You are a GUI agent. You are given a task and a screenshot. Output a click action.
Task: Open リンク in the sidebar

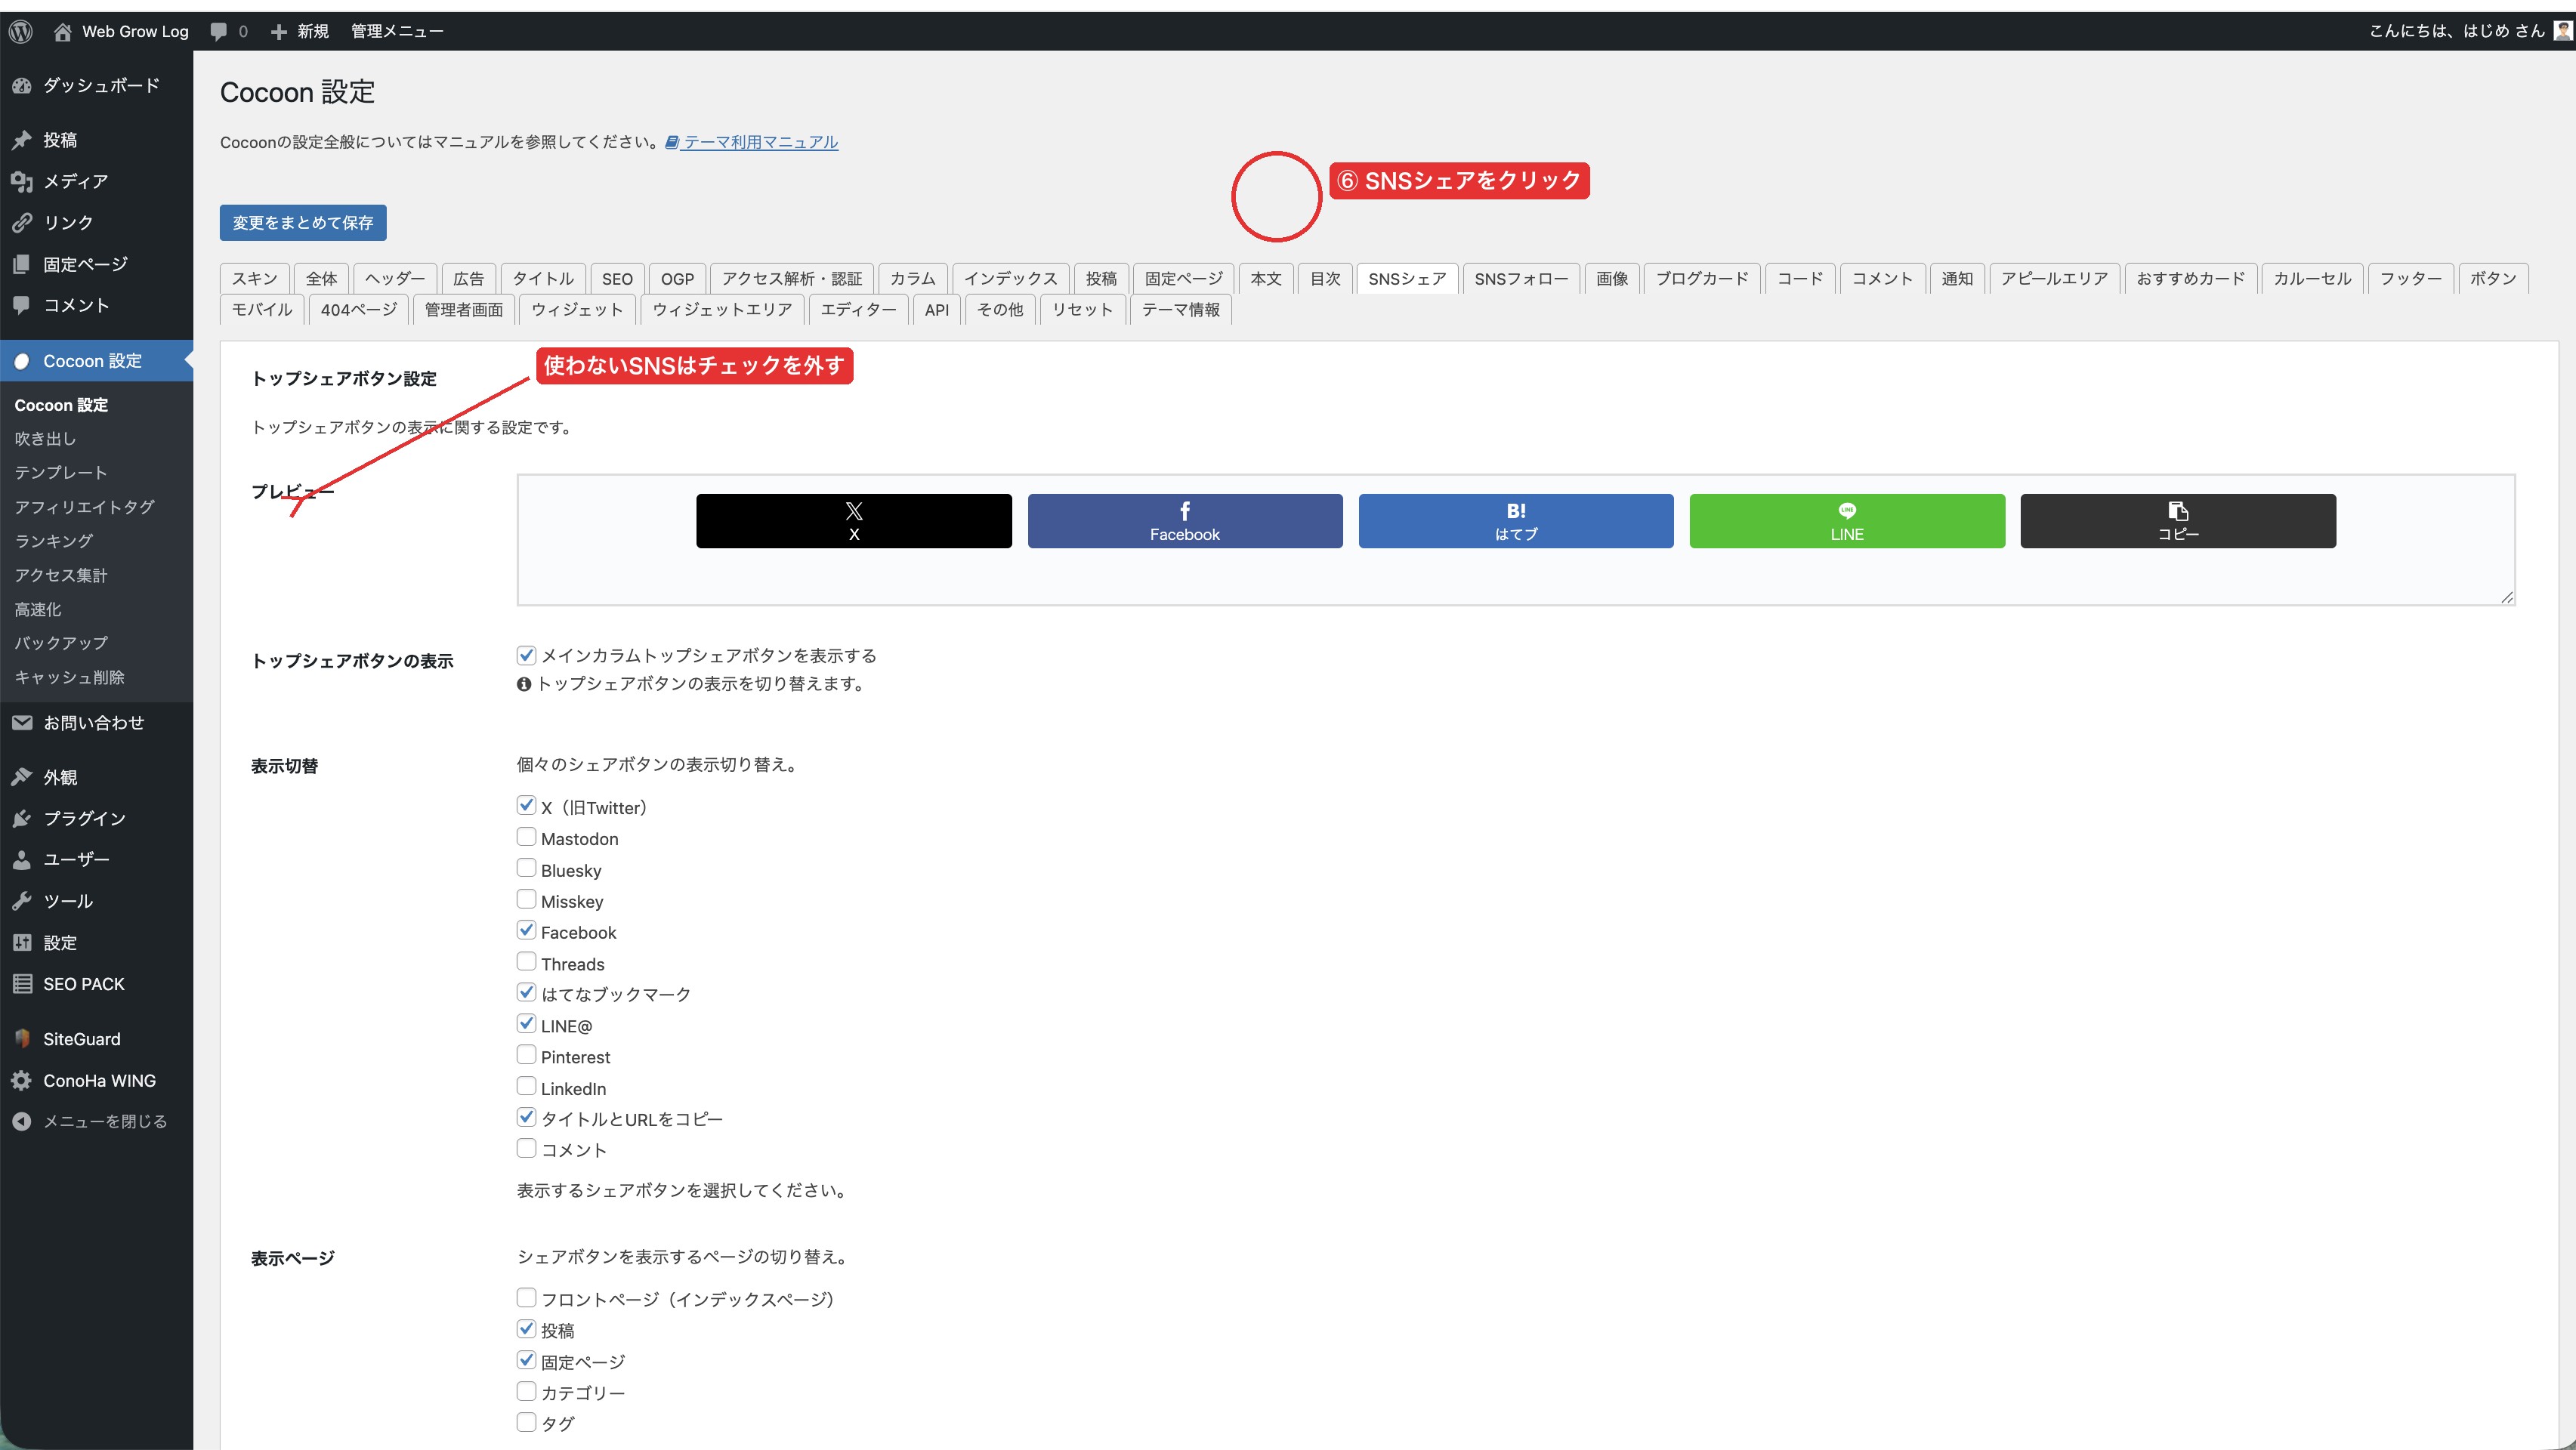pos(96,222)
